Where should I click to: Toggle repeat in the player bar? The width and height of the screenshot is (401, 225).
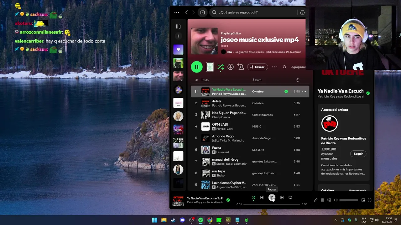[290, 197]
